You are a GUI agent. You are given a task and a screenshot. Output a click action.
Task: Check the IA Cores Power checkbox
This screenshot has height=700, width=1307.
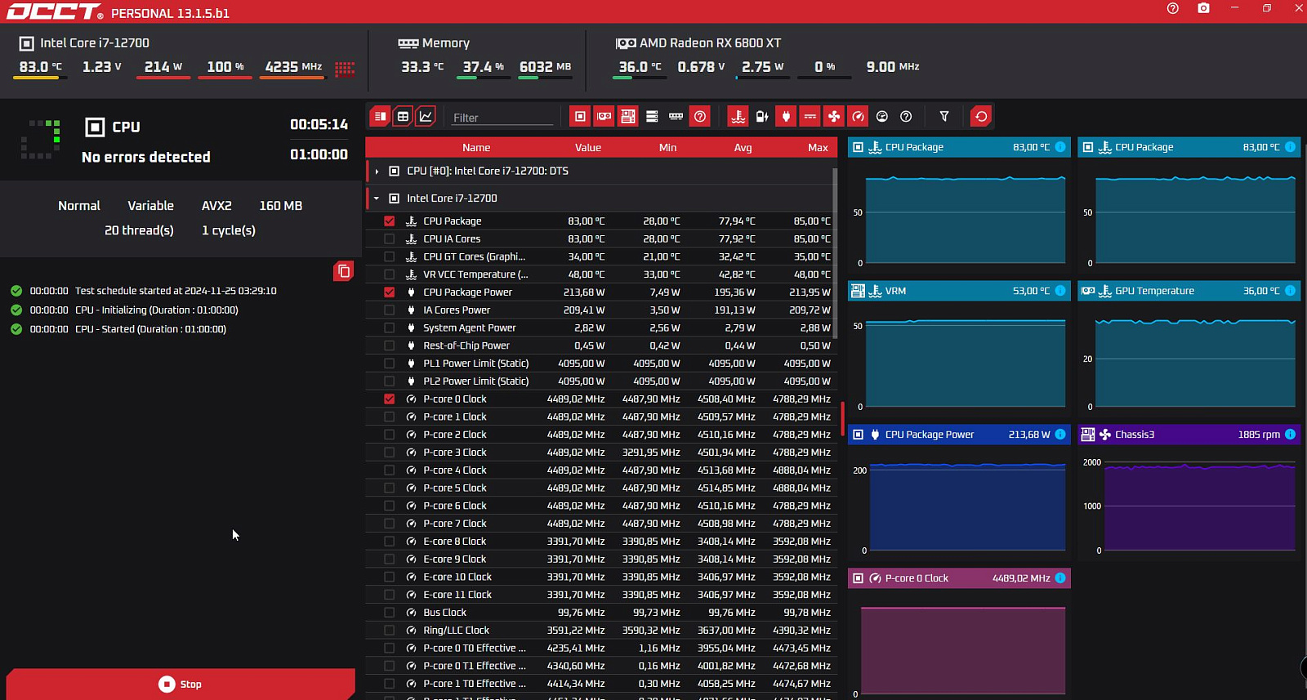pyautogui.click(x=389, y=310)
